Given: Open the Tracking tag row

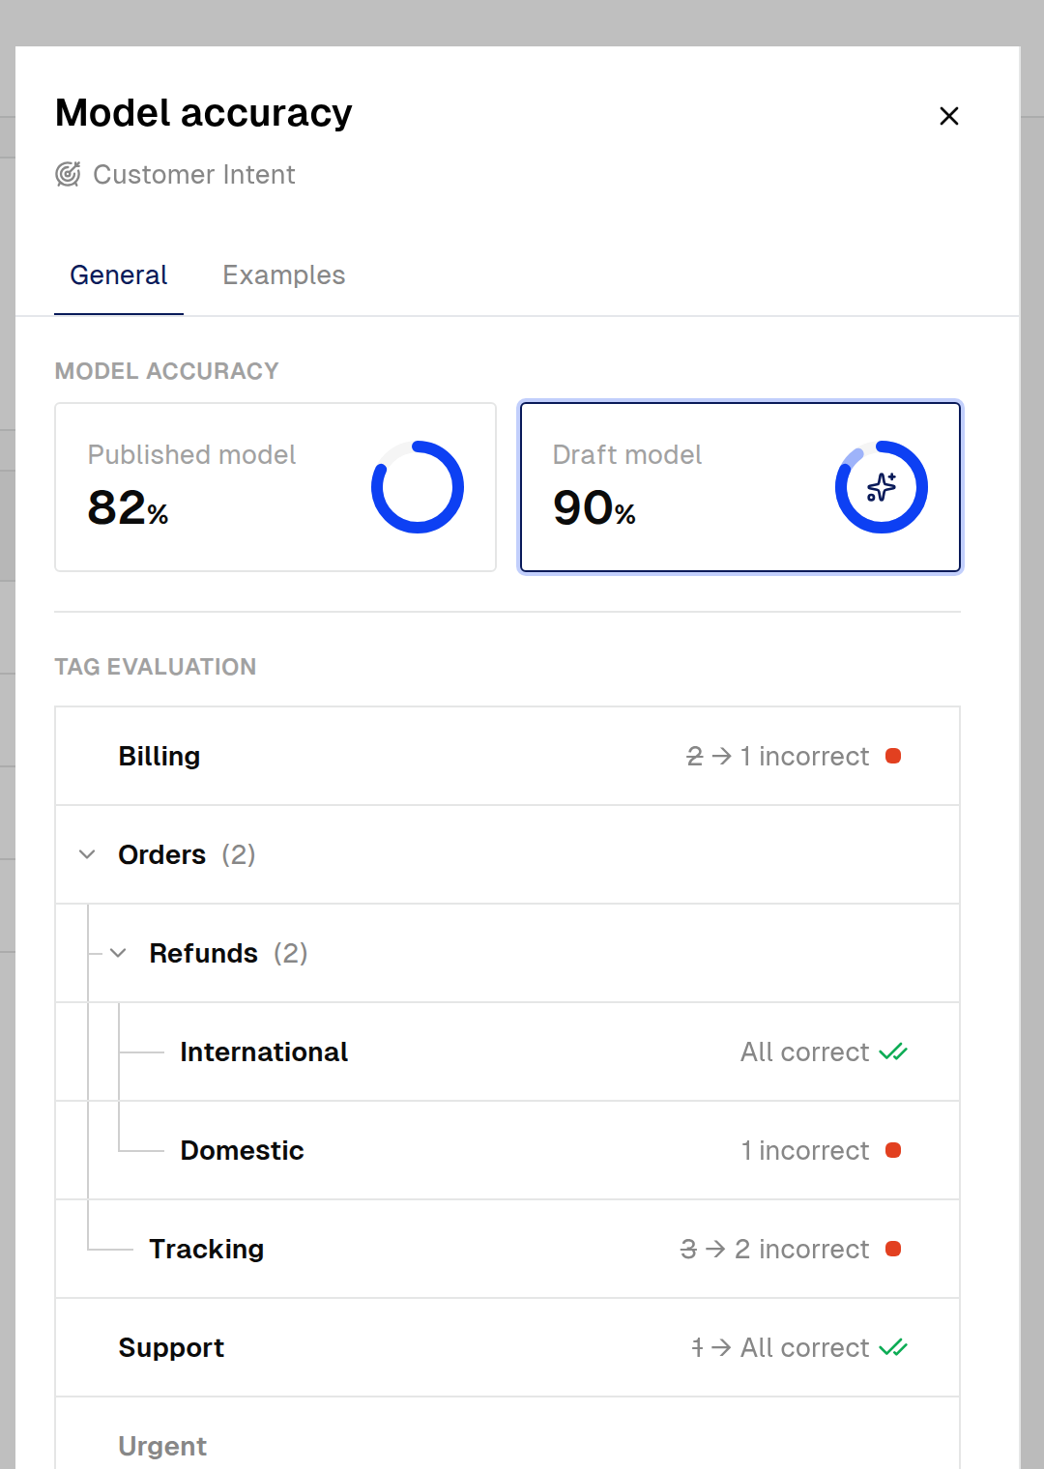Looking at the screenshot, I should tap(507, 1249).
